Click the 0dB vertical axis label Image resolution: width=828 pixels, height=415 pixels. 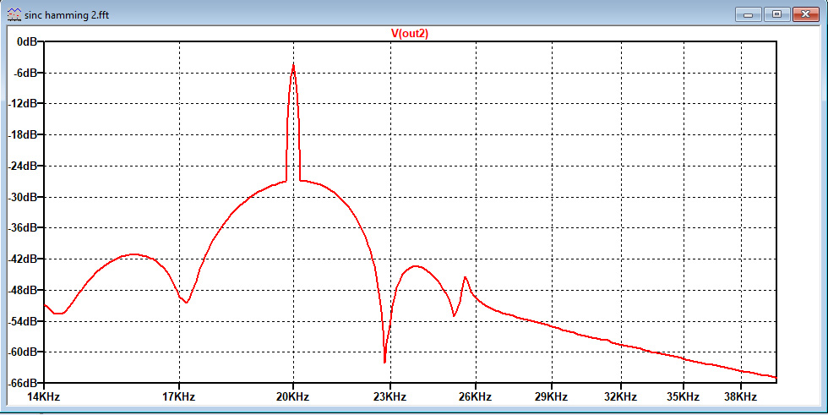(27, 41)
